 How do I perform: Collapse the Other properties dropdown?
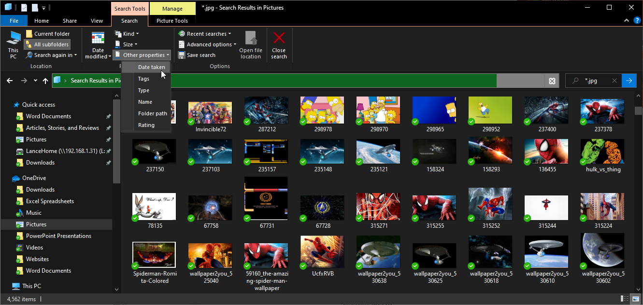(142, 55)
